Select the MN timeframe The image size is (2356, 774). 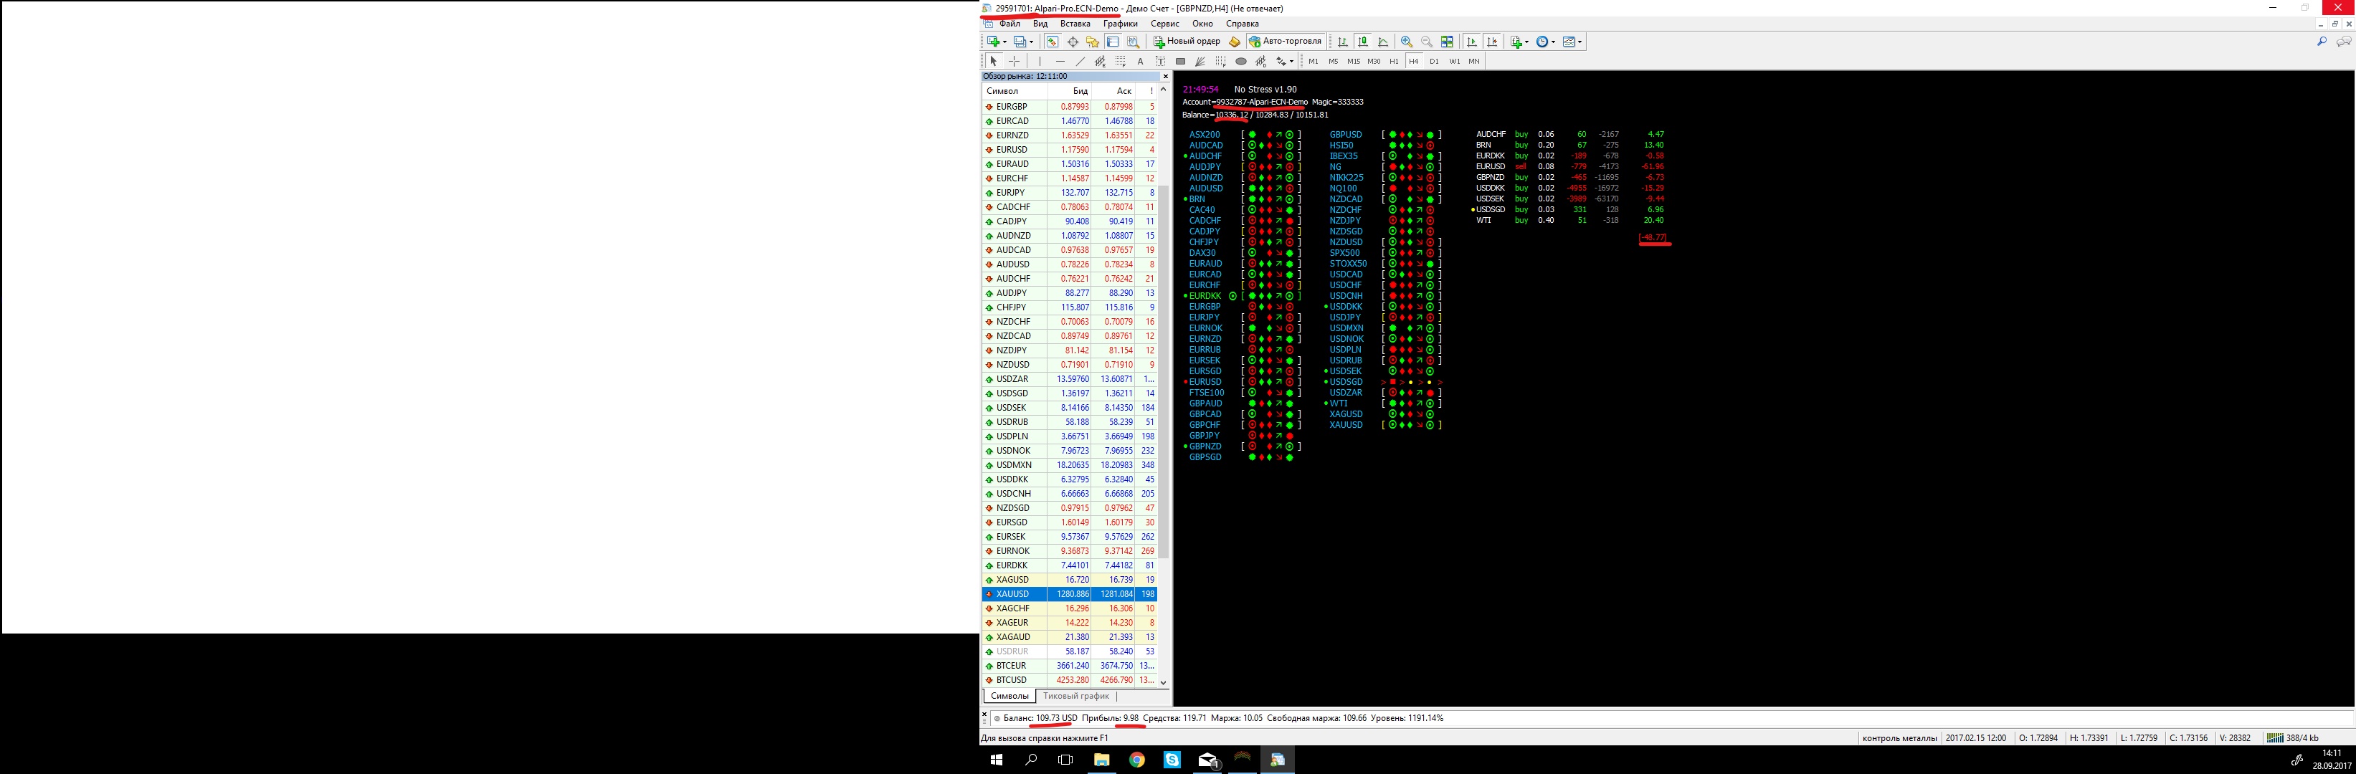point(1474,61)
